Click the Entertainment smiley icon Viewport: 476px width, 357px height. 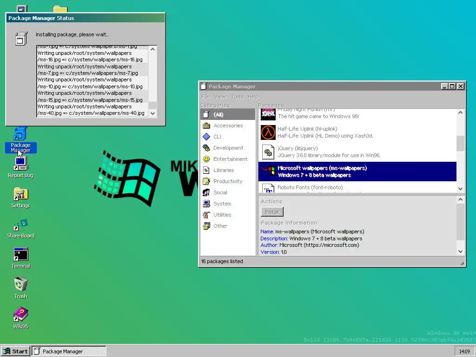(x=206, y=159)
